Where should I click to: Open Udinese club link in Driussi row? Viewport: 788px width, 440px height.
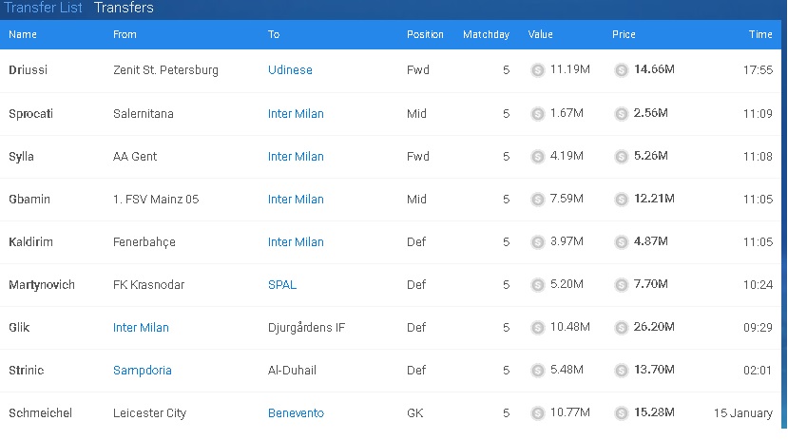pos(290,70)
